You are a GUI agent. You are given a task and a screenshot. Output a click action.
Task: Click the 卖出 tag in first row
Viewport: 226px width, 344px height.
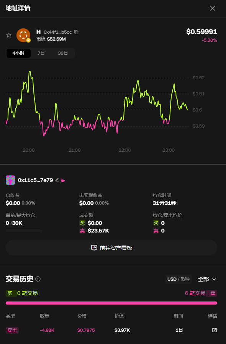point(12,330)
